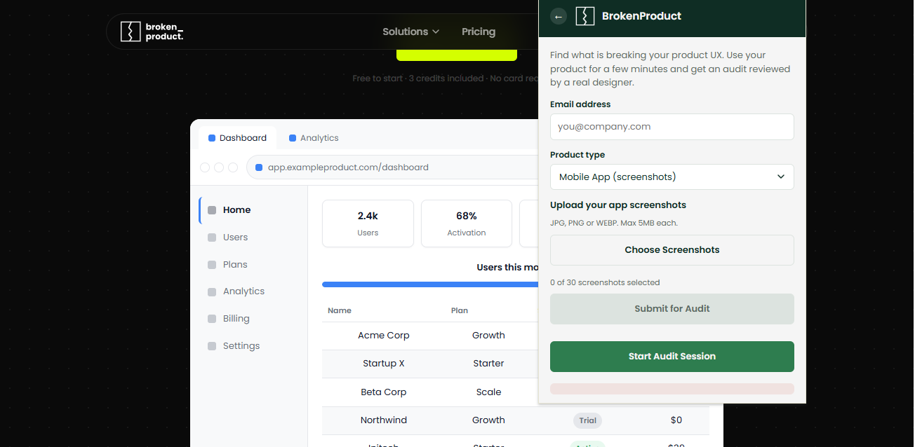Click the Acme Corp table cell

point(384,336)
